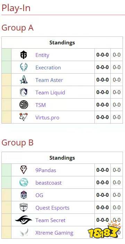
Task: Open the Quest Esports link
Action: pyautogui.click(x=52, y=208)
